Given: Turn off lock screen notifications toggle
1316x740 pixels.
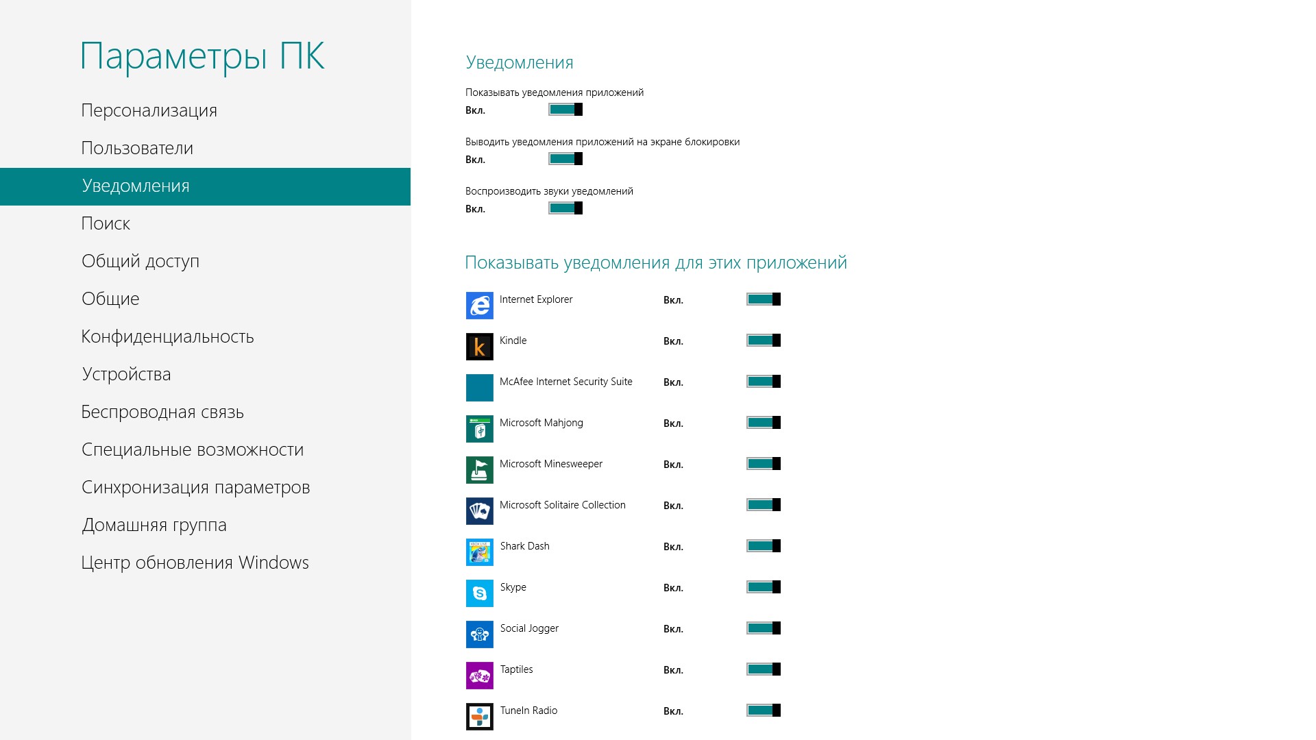Looking at the screenshot, I should coord(565,159).
